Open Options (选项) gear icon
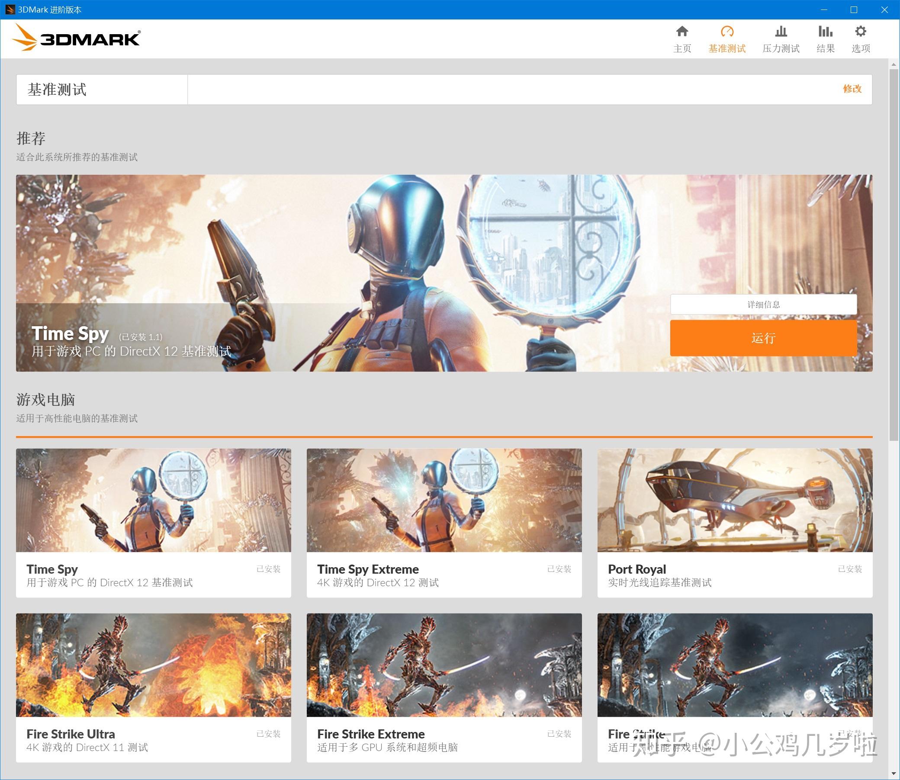Image resolution: width=900 pixels, height=780 pixels. click(x=860, y=32)
